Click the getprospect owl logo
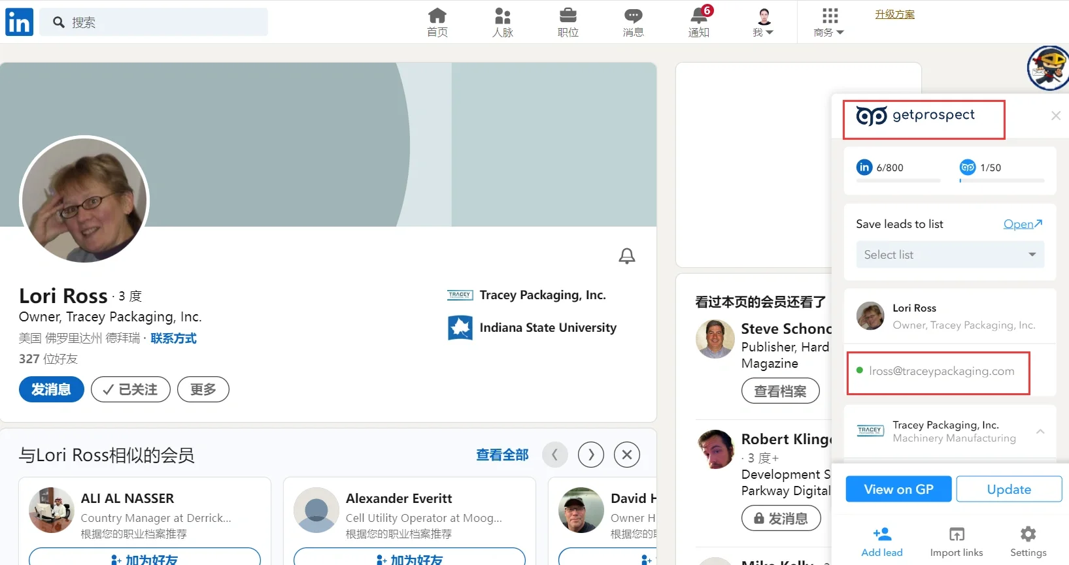 click(x=872, y=116)
